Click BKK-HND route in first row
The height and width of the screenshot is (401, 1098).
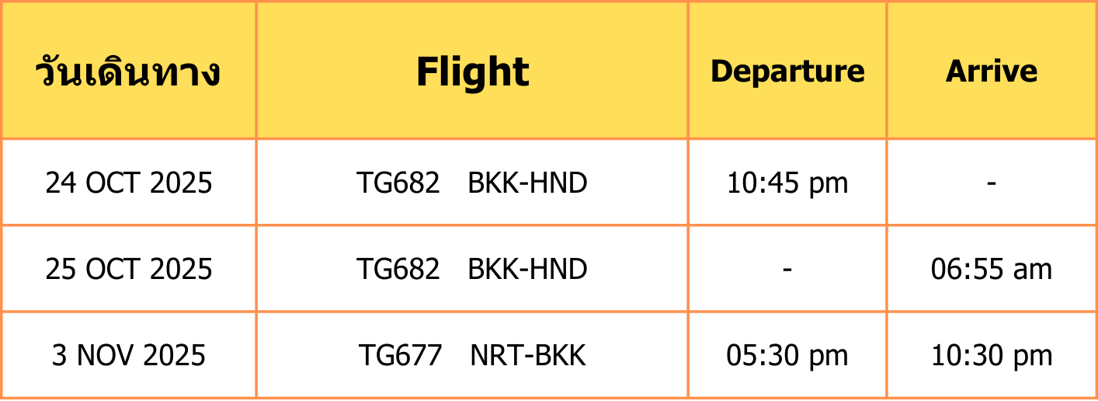coord(527,183)
